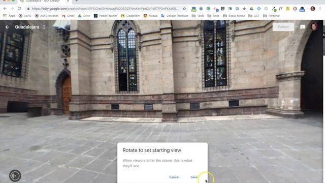The image size is (325, 183).
Task: Click the browser back arrow
Action: click(x=5, y=9)
